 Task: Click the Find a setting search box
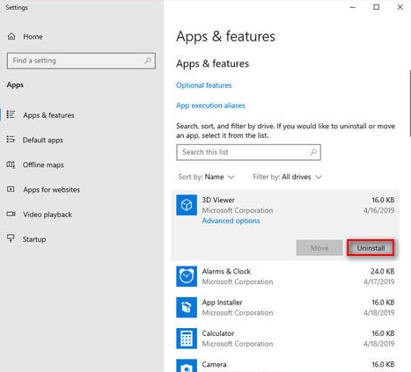tap(81, 61)
